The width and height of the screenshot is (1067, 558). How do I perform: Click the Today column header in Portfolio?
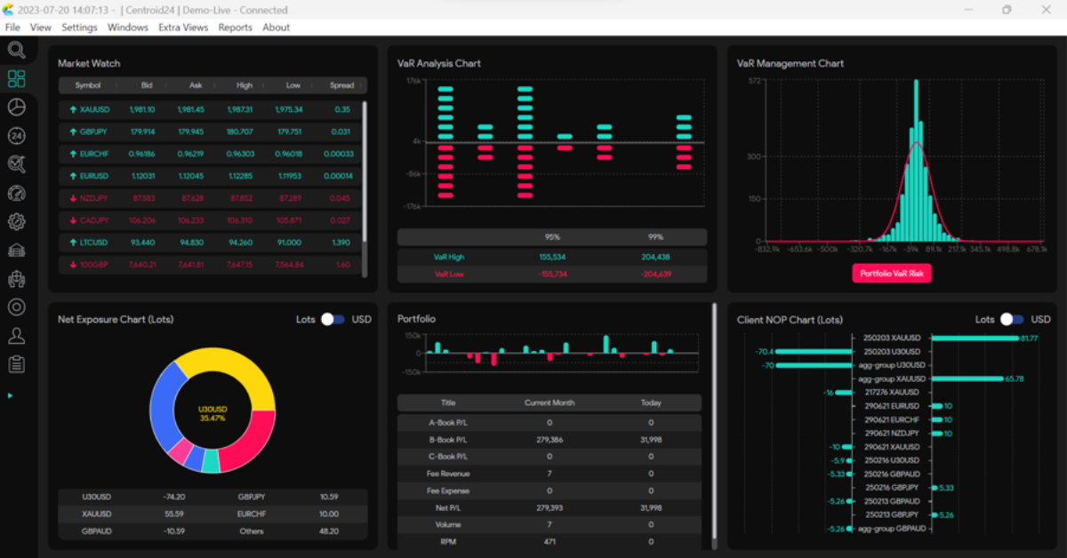(x=651, y=403)
